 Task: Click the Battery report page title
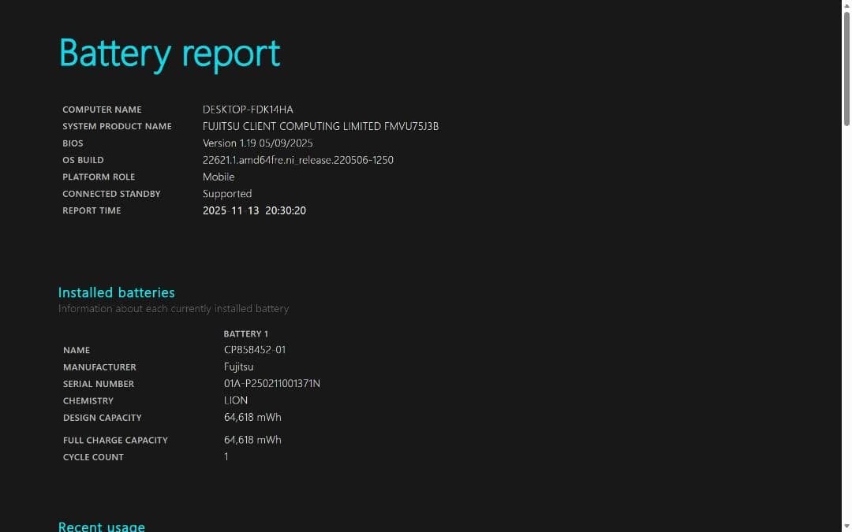(169, 53)
